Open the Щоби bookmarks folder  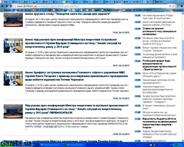tap(96, 10)
